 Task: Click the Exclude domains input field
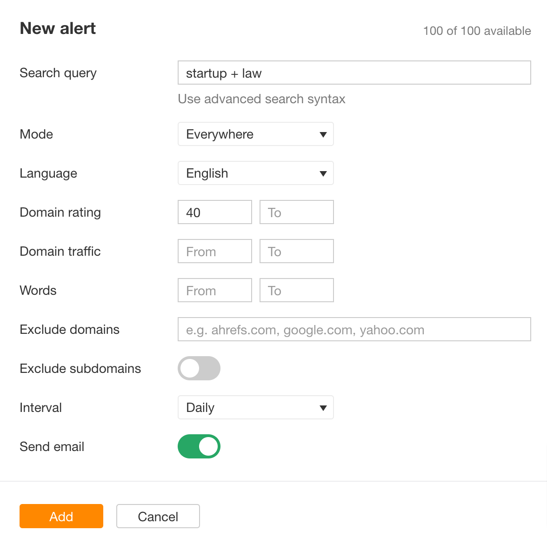(354, 329)
